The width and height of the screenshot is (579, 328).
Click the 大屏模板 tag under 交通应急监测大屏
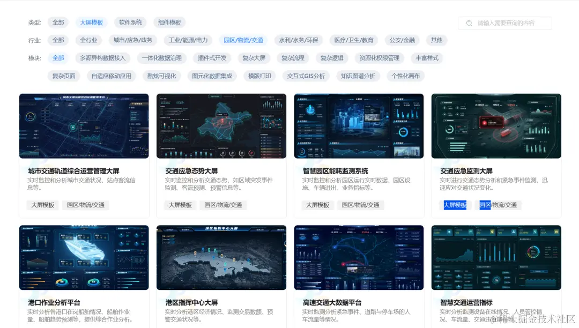point(455,205)
